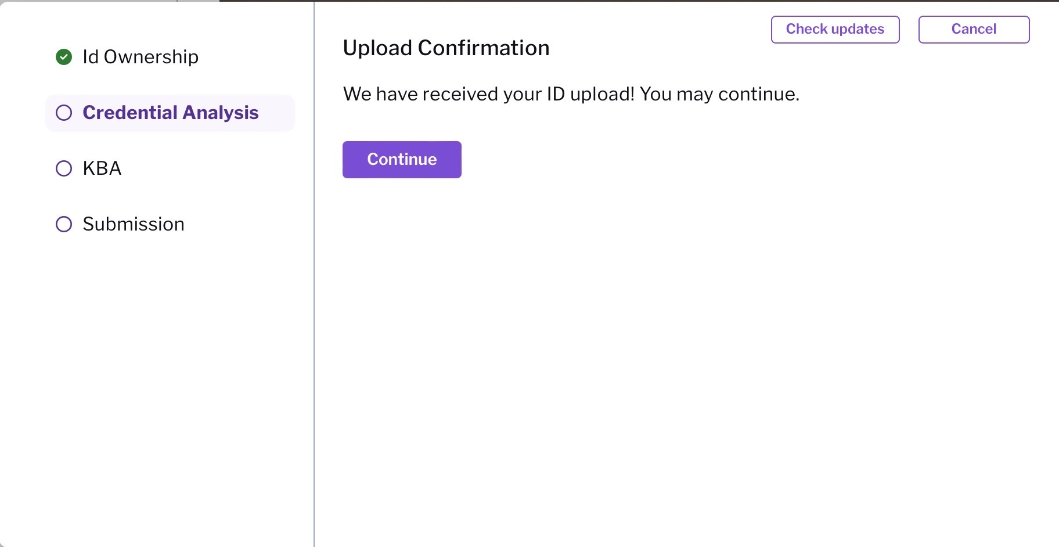
Task: Click the 'We have received your ID upload!' sentence
Action: (x=489, y=94)
